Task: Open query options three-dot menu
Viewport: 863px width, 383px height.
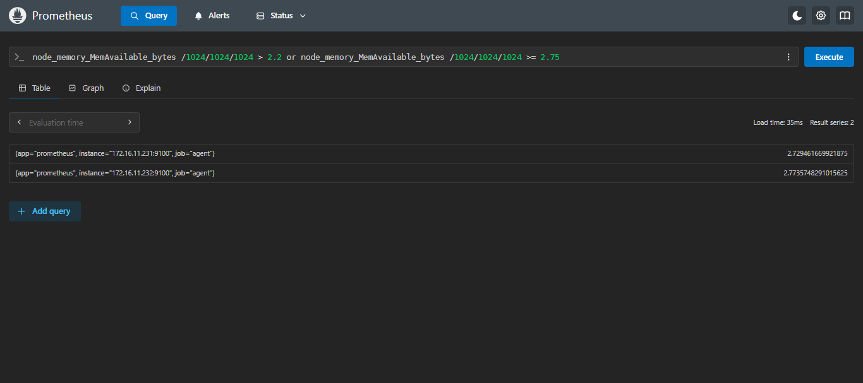Action: point(788,57)
